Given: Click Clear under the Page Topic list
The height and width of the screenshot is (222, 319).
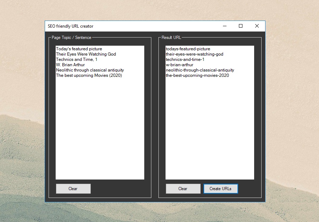Looking at the screenshot, I should [73, 188].
